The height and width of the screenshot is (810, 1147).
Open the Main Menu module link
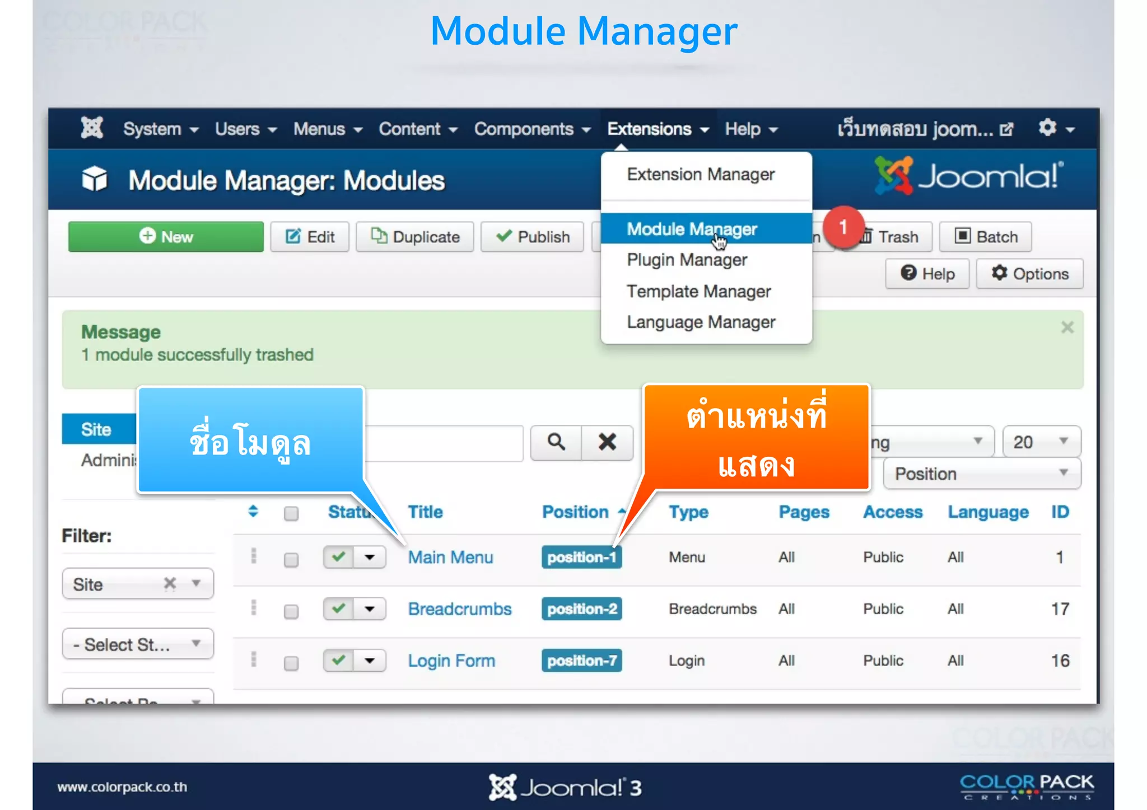click(x=450, y=557)
